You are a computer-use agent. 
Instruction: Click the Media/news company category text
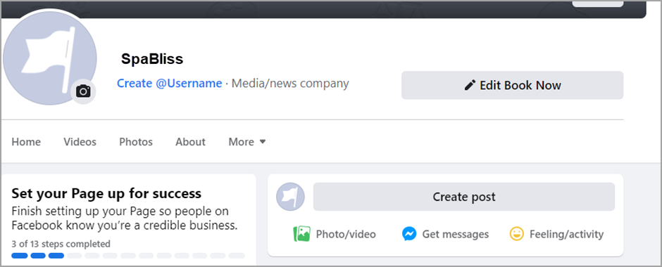pyautogui.click(x=290, y=84)
